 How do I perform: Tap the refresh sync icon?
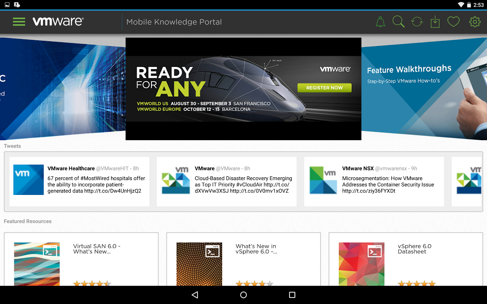tap(417, 22)
